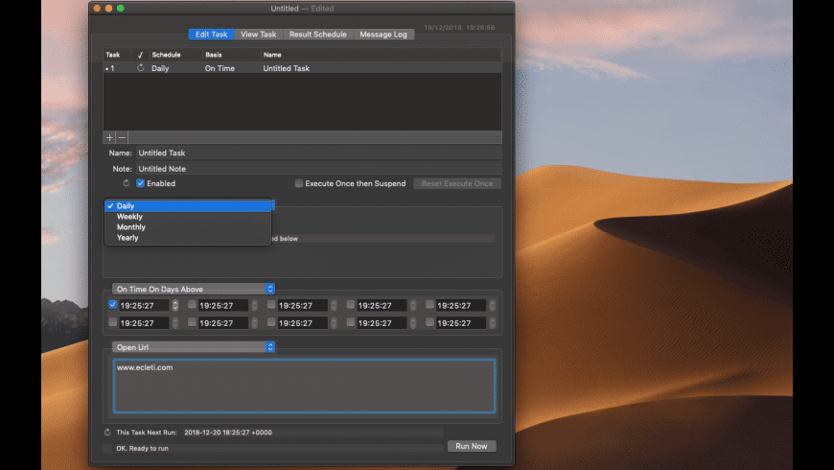This screenshot has height=470, width=834.
Task: Open the Result Schedule tab
Action: [319, 35]
